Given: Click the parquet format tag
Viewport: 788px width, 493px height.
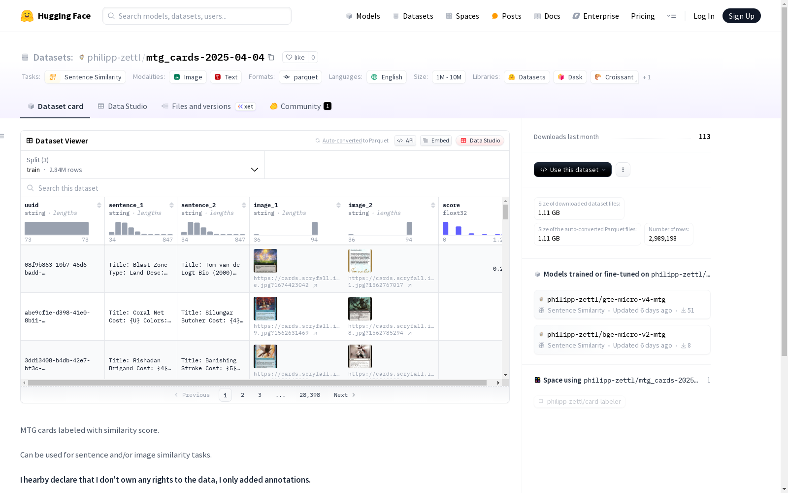Looking at the screenshot, I should click(x=300, y=77).
